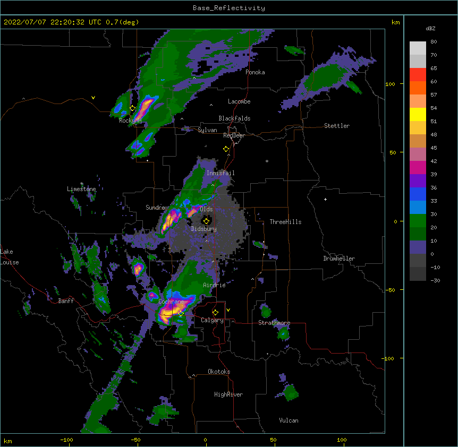Click the Cochrane city label
This screenshot has height=447, width=458.
(171, 302)
